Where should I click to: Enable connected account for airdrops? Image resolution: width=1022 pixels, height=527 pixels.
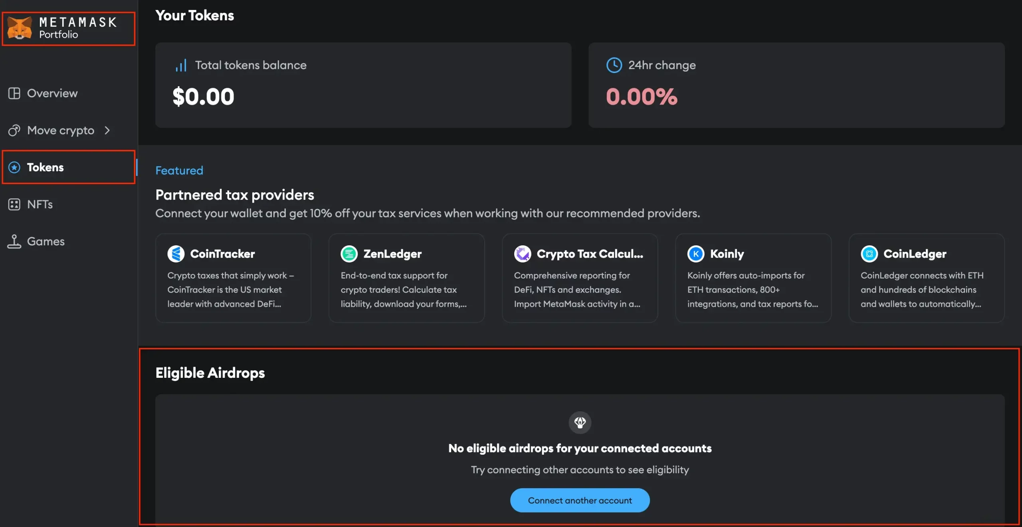point(580,500)
